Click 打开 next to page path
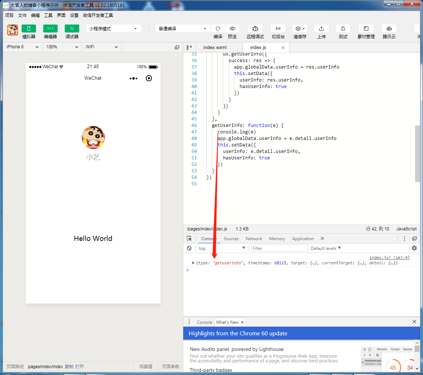The image size is (423, 375). click(80, 367)
